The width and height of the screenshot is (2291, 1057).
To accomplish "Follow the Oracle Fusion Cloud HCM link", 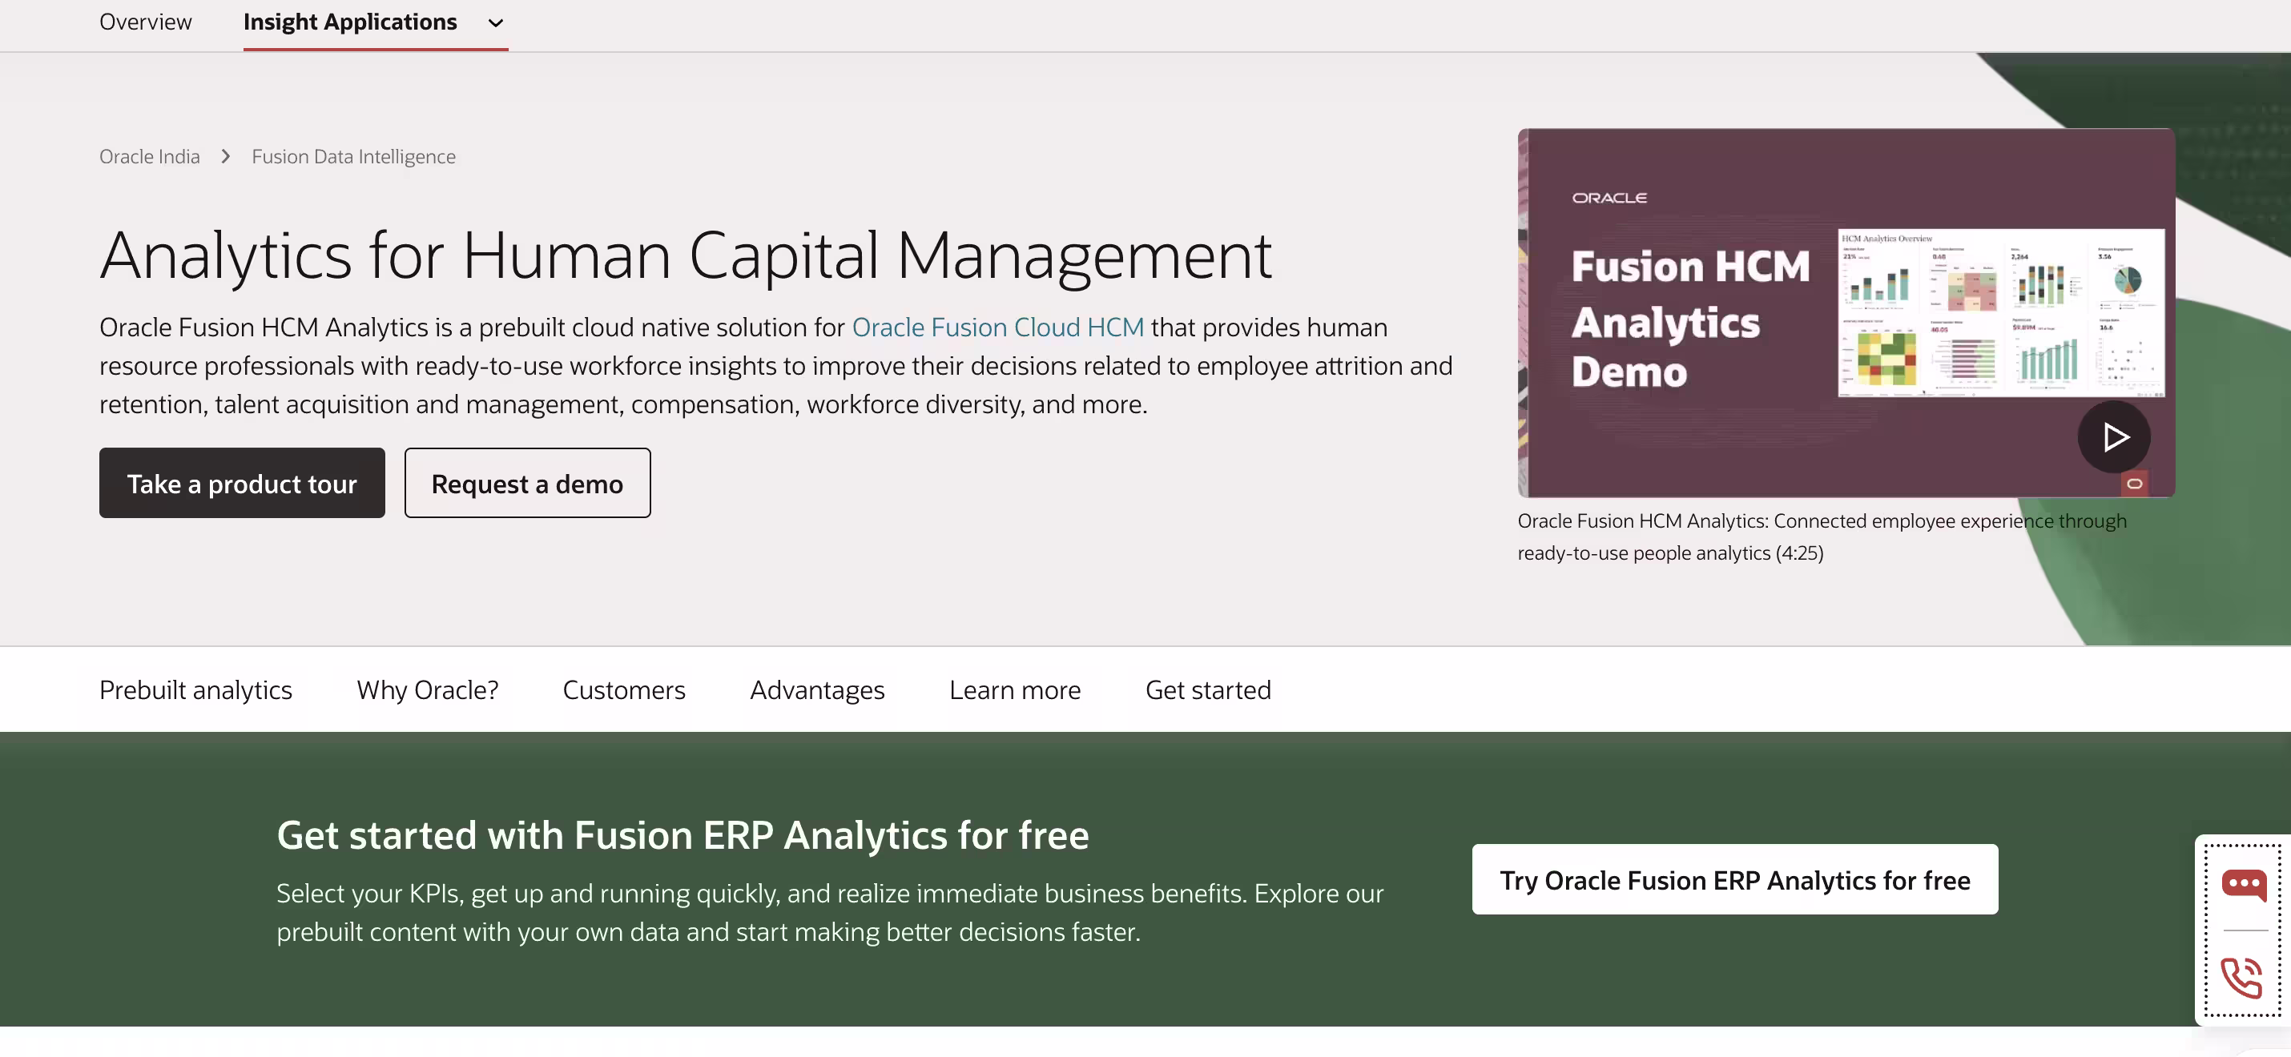I will tap(998, 328).
